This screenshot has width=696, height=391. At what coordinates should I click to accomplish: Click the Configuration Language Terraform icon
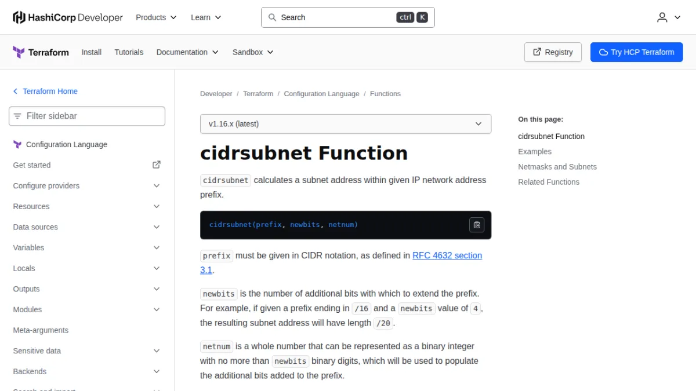(x=17, y=145)
